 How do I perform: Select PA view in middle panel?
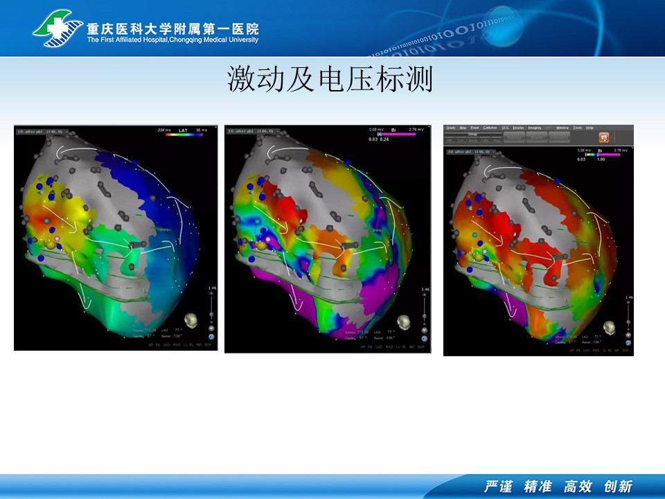pyautogui.click(x=370, y=347)
